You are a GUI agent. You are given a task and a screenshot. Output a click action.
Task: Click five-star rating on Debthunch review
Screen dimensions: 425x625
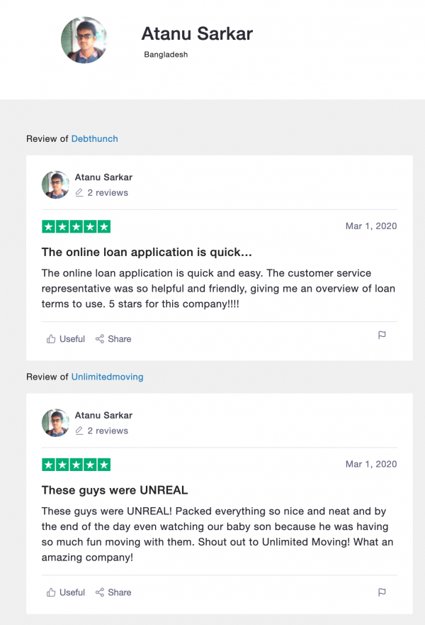(x=76, y=227)
